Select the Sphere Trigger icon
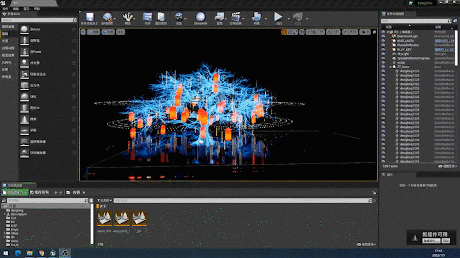This screenshot has width=460, height=258. click(25, 152)
